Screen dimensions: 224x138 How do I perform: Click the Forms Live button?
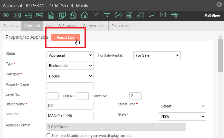[x=66, y=37]
